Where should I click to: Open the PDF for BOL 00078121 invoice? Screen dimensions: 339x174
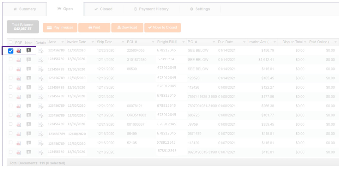(19, 106)
